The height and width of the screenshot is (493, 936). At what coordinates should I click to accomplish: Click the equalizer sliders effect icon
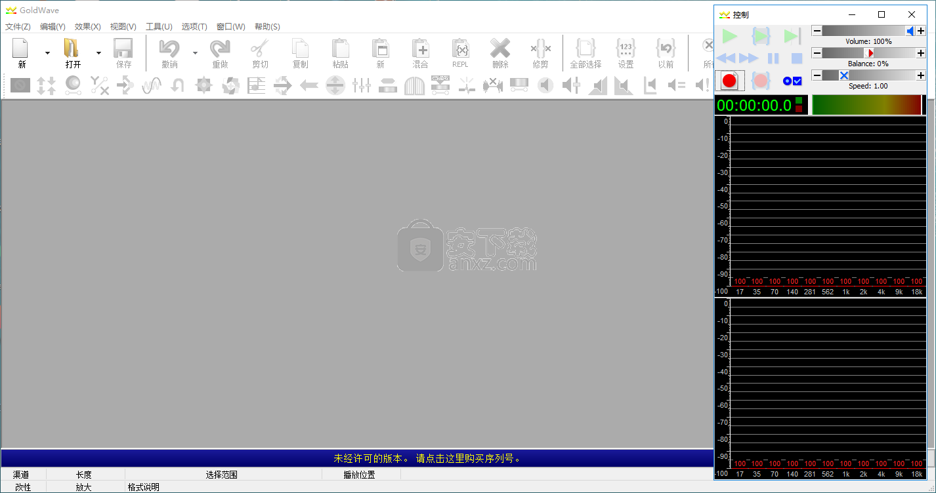click(362, 85)
